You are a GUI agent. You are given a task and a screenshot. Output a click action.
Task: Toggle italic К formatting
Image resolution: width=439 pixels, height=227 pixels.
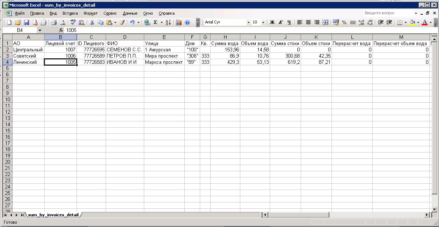(x=280, y=22)
